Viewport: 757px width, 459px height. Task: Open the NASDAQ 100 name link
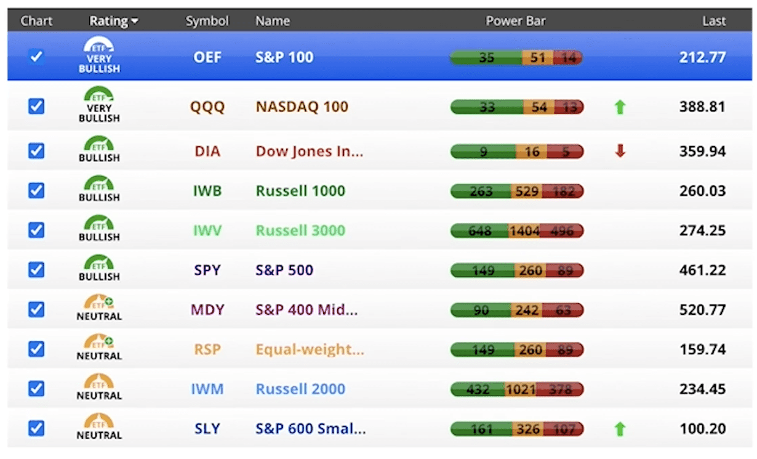click(x=302, y=107)
